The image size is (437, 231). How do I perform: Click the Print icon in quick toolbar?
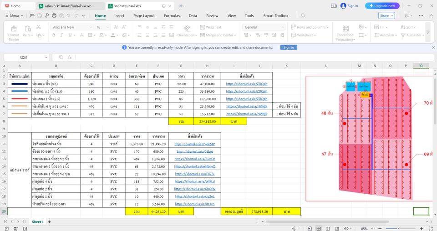pyautogui.click(x=54, y=15)
